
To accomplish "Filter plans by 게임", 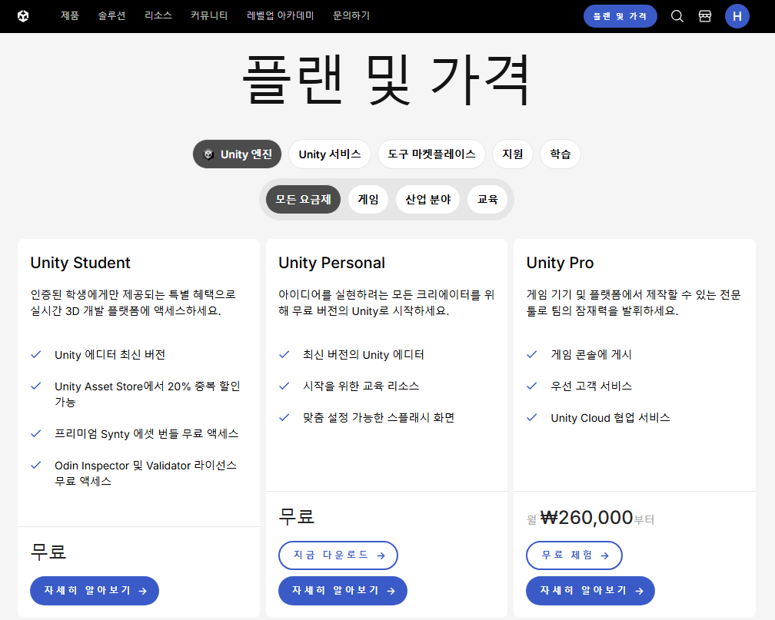I will [368, 200].
